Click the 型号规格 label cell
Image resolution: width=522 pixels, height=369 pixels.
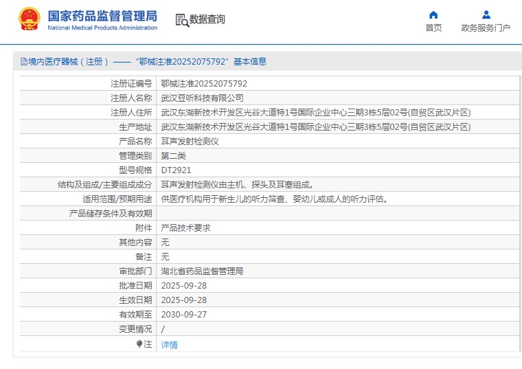(135, 170)
